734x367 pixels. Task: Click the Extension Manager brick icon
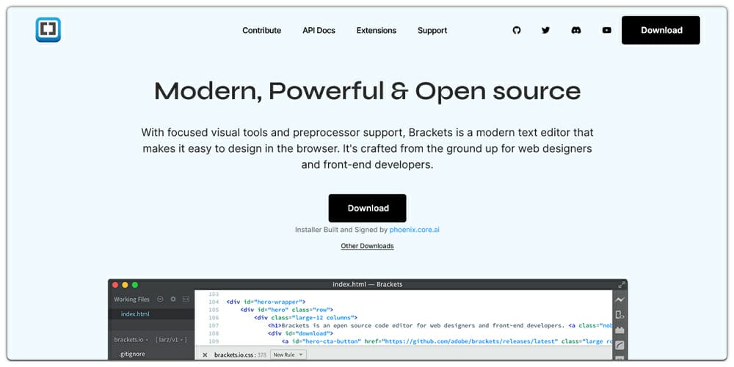[x=619, y=330]
